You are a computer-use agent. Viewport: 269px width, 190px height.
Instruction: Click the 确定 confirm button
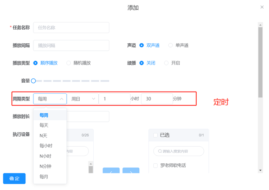click(14, 179)
